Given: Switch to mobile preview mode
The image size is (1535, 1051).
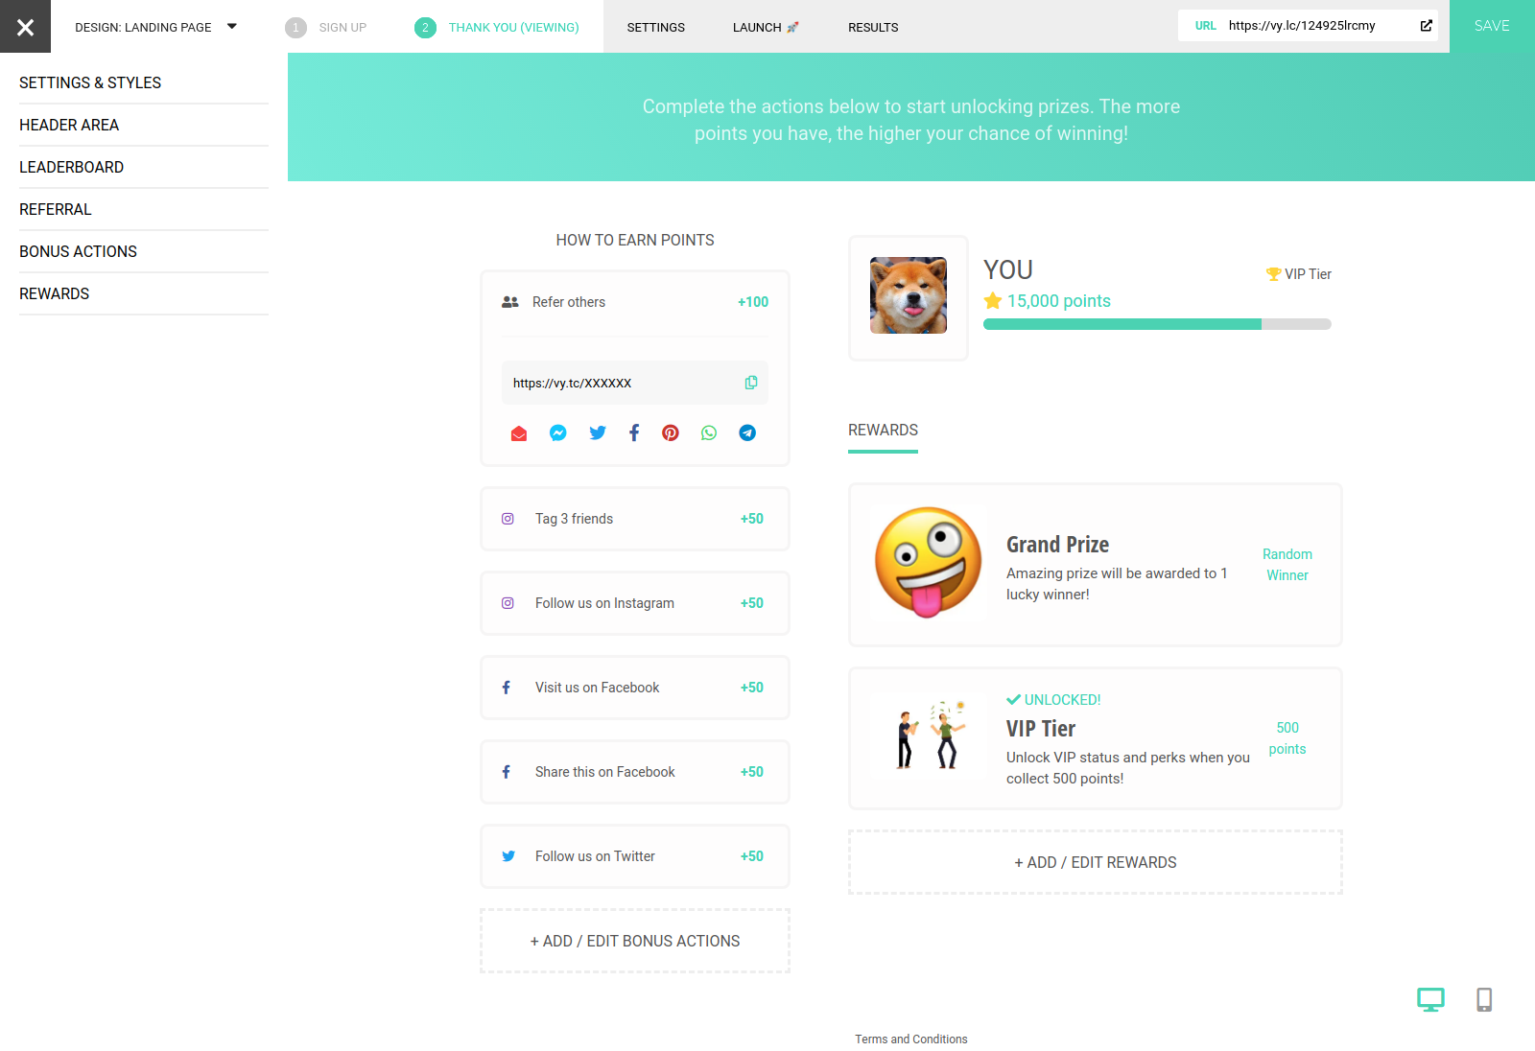Looking at the screenshot, I should pos(1483,999).
